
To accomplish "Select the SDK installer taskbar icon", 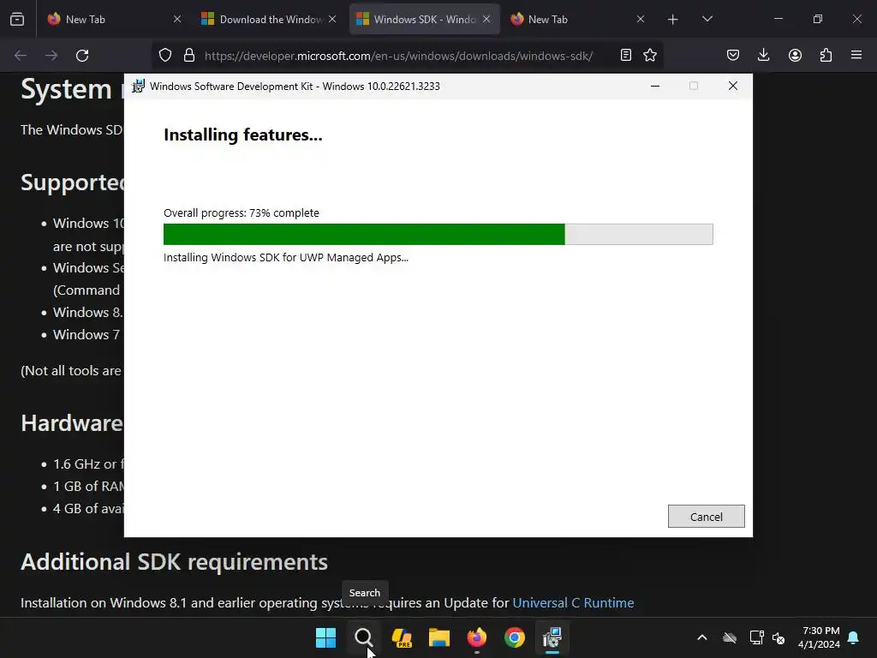I will click(552, 637).
